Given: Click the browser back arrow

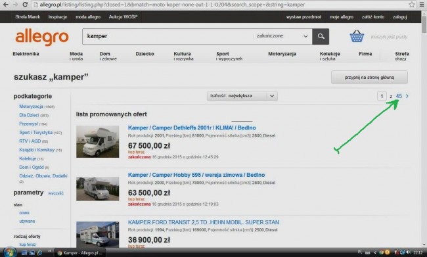Looking at the screenshot, I should [x=5, y=5].
